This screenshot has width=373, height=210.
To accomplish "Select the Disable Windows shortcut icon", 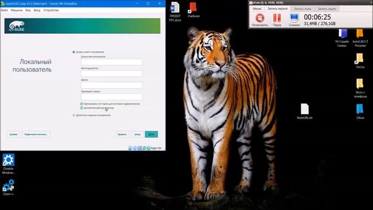I will coord(8,164).
